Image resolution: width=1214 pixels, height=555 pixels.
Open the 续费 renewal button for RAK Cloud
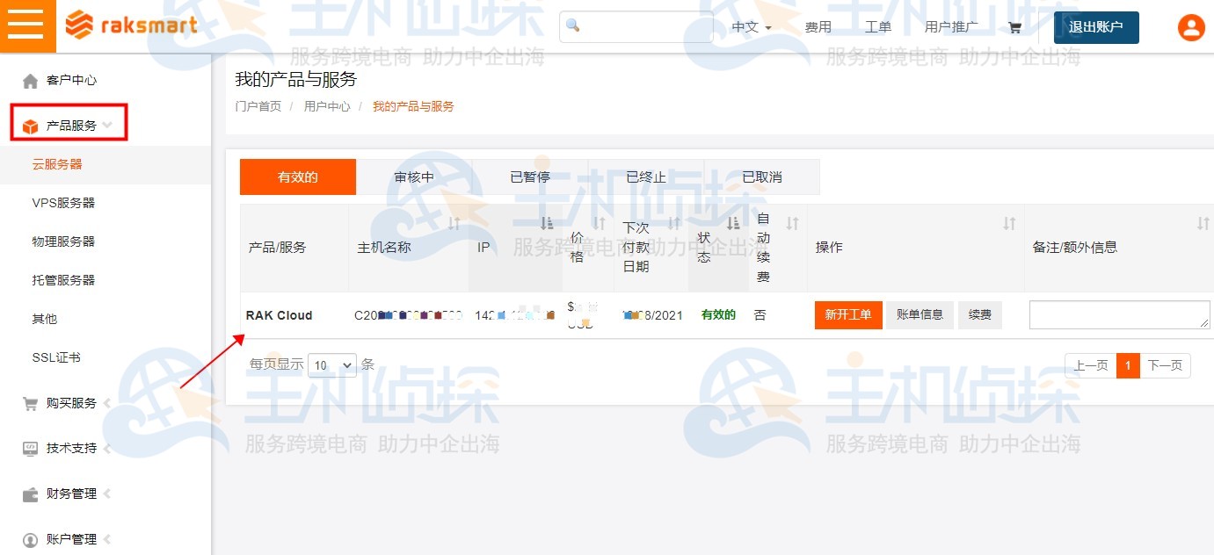click(x=979, y=314)
